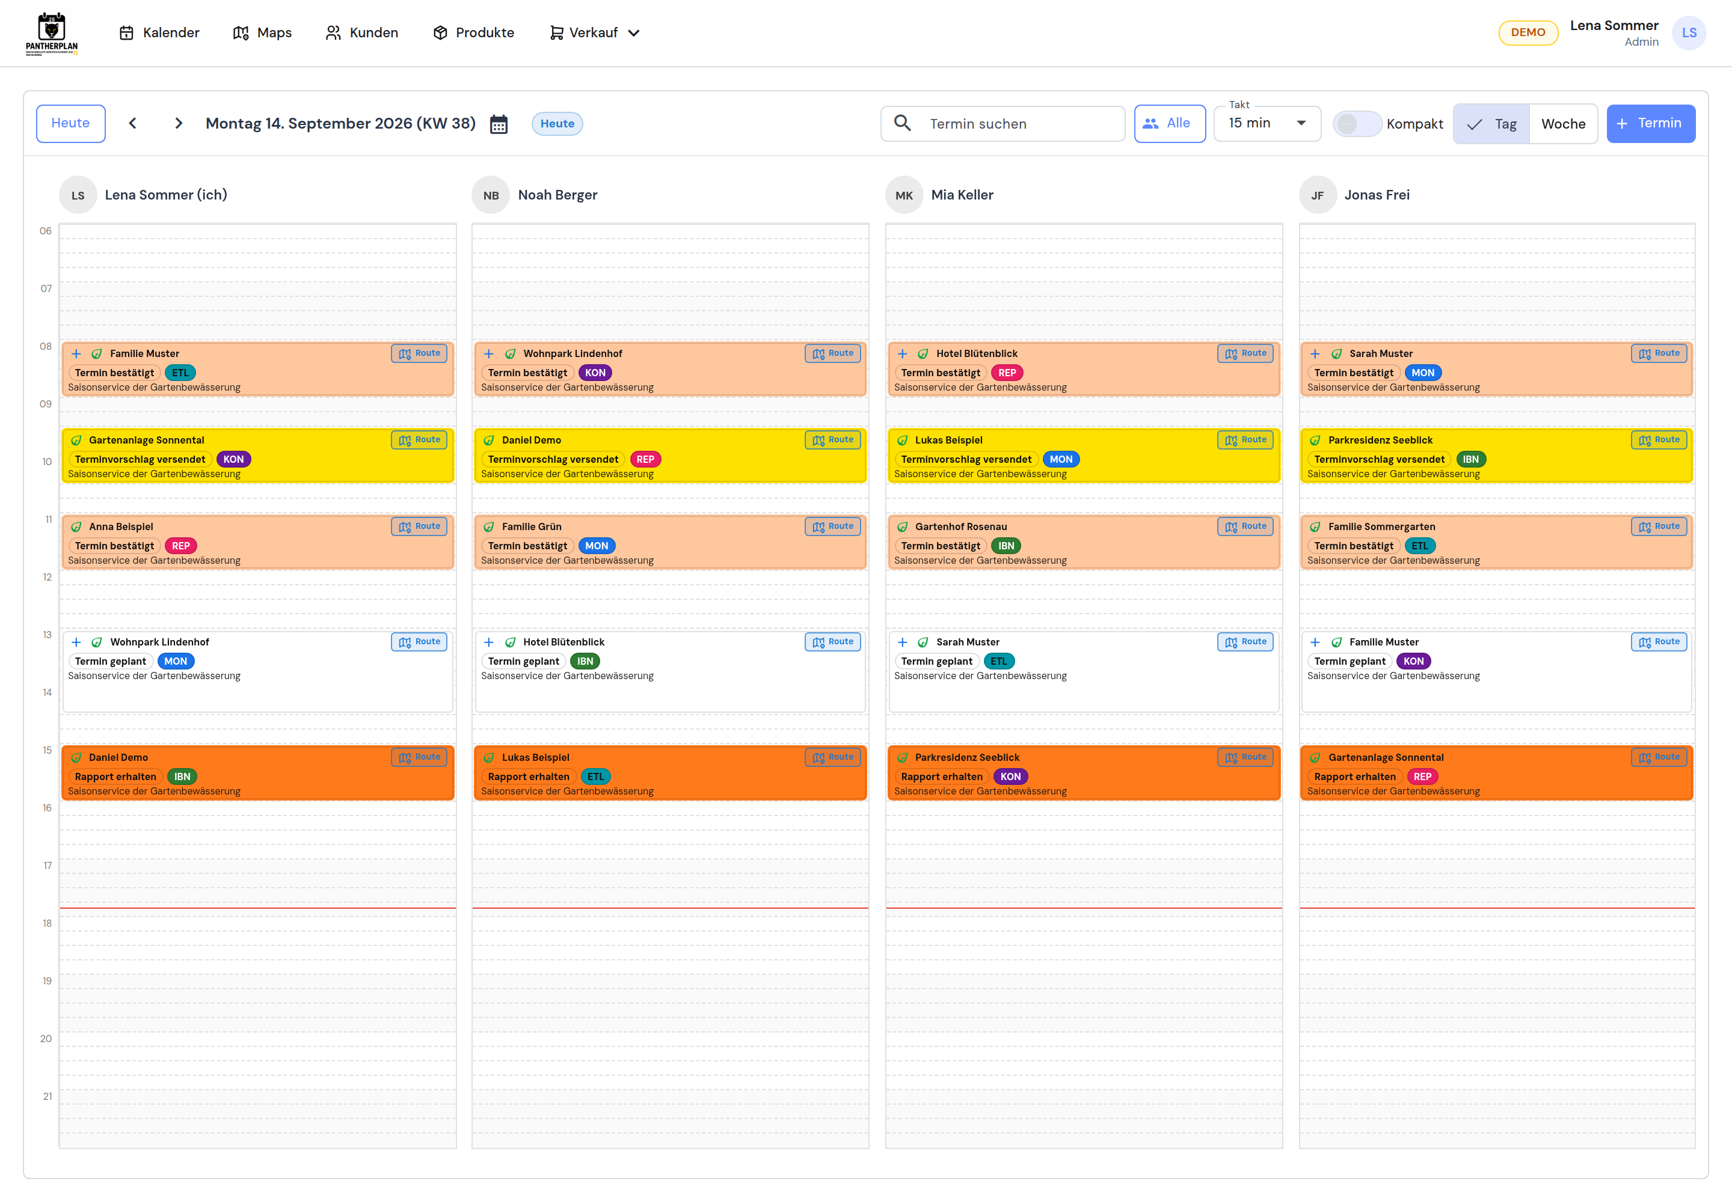Click "Rapport erhalten" on Jonas' Gartenanlage Sonnental

pyautogui.click(x=1354, y=776)
